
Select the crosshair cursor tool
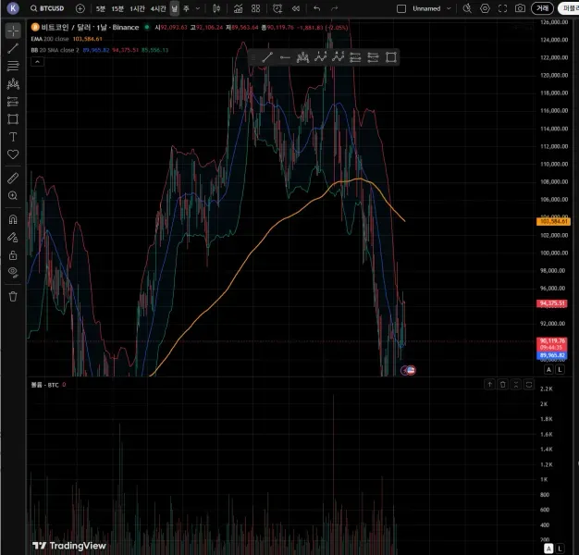[x=13, y=31]
